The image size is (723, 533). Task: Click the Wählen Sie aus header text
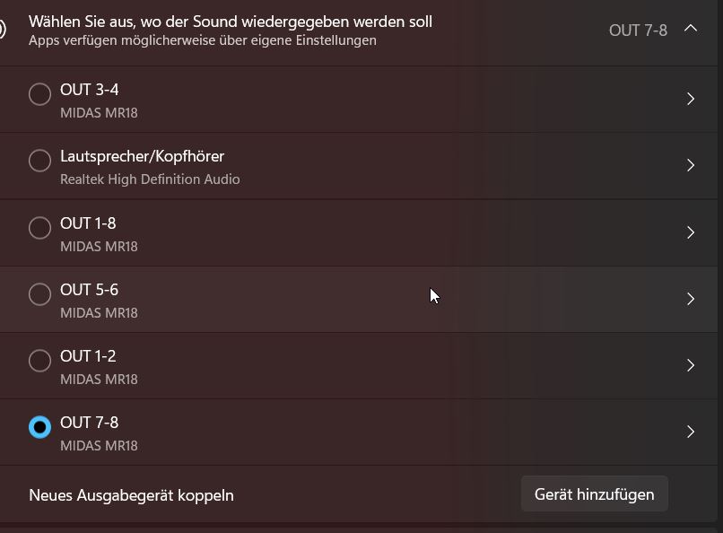click(x=231, y=22)
